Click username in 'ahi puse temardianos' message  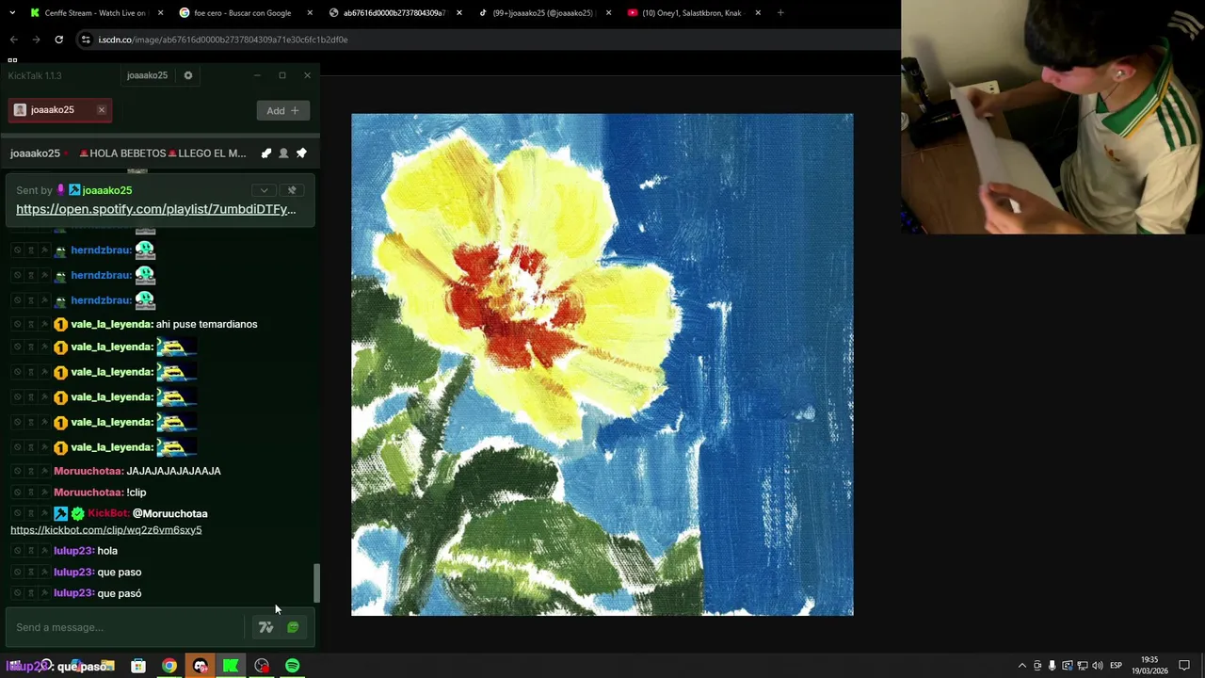(111, 324)
